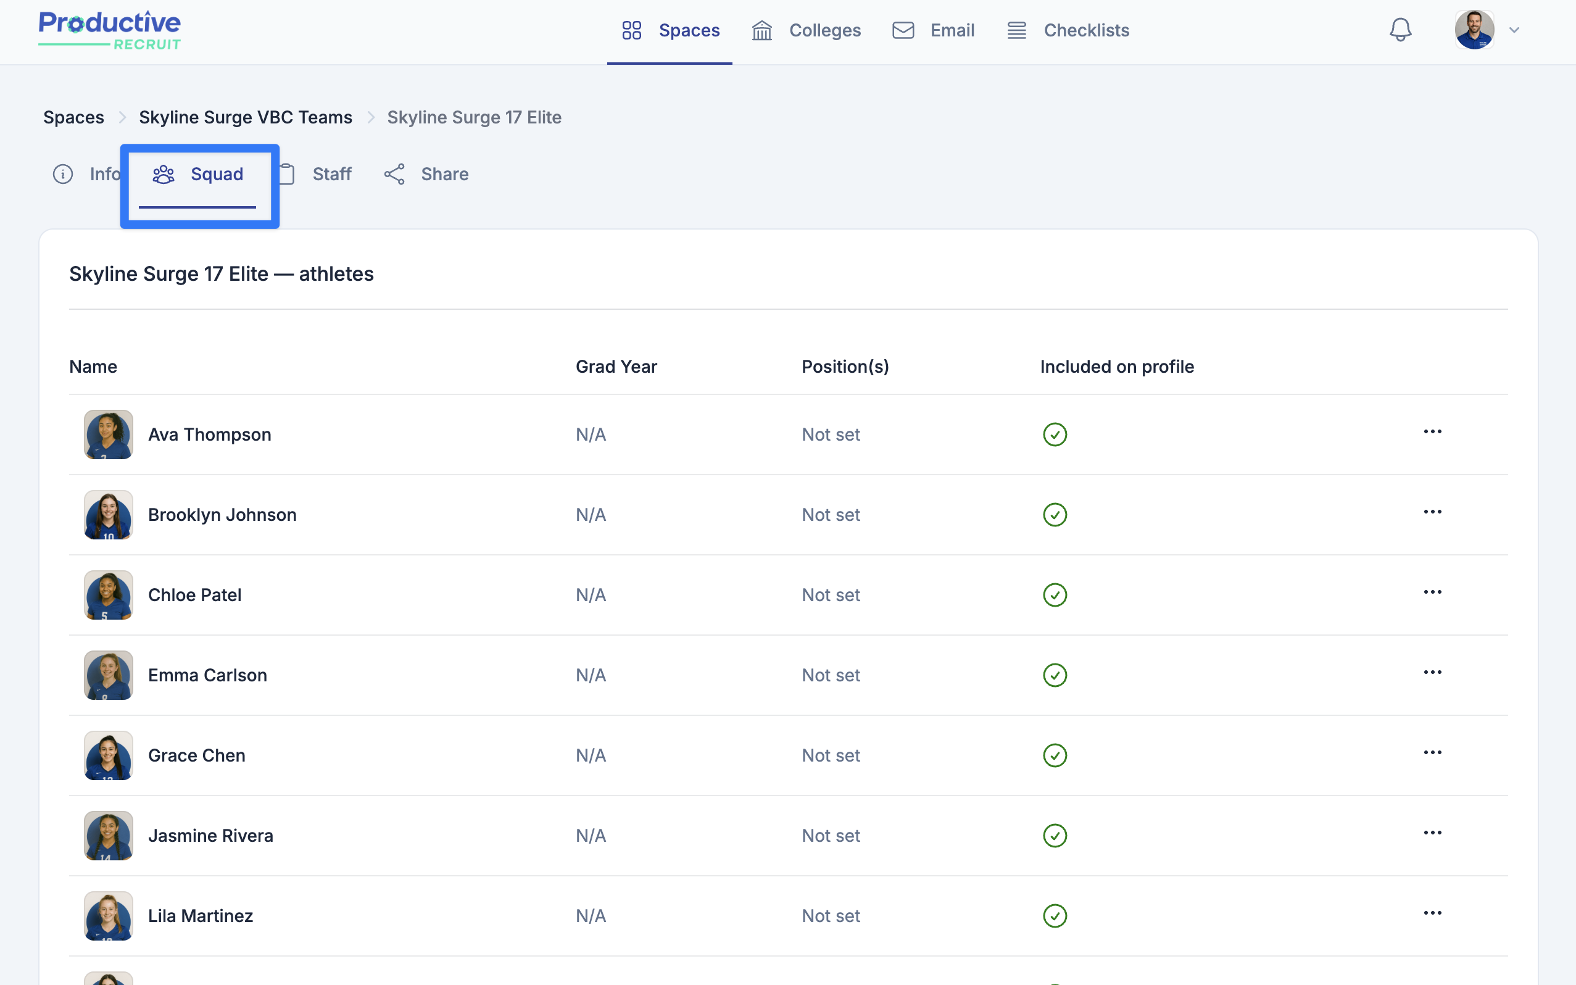Switch to the Info tab
Viewport: 1576px width, 985px height.
pos(86,174)
